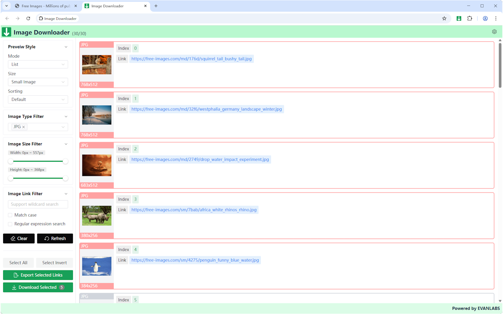This screenshot has height=314, width=503.
Task: Open the penguin_funny_blue_water.jpg link
Action: pyautogui.click(x=195, y=260)
